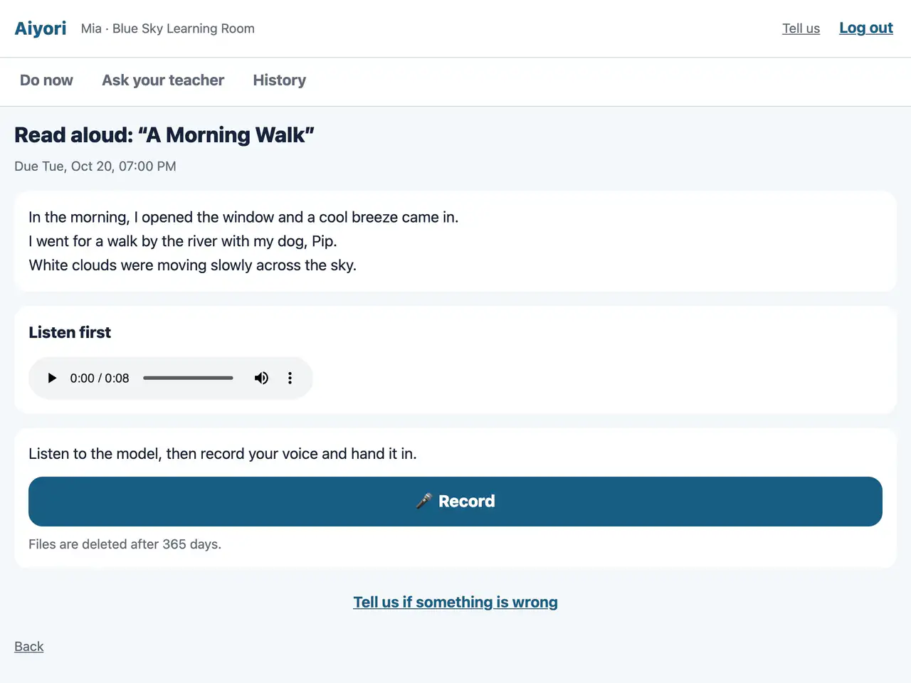The width and height of the screenshot is (911, 683).
Task: Click the due date Tue, Oct 20 text
Action: click(95, 166)
